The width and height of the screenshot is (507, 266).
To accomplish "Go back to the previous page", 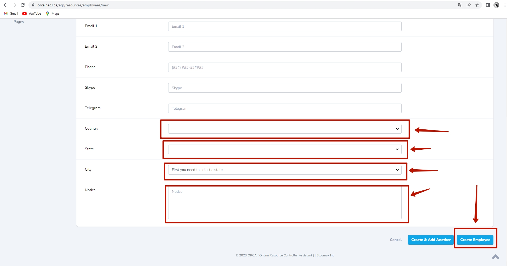I will (x=6, y=5).
